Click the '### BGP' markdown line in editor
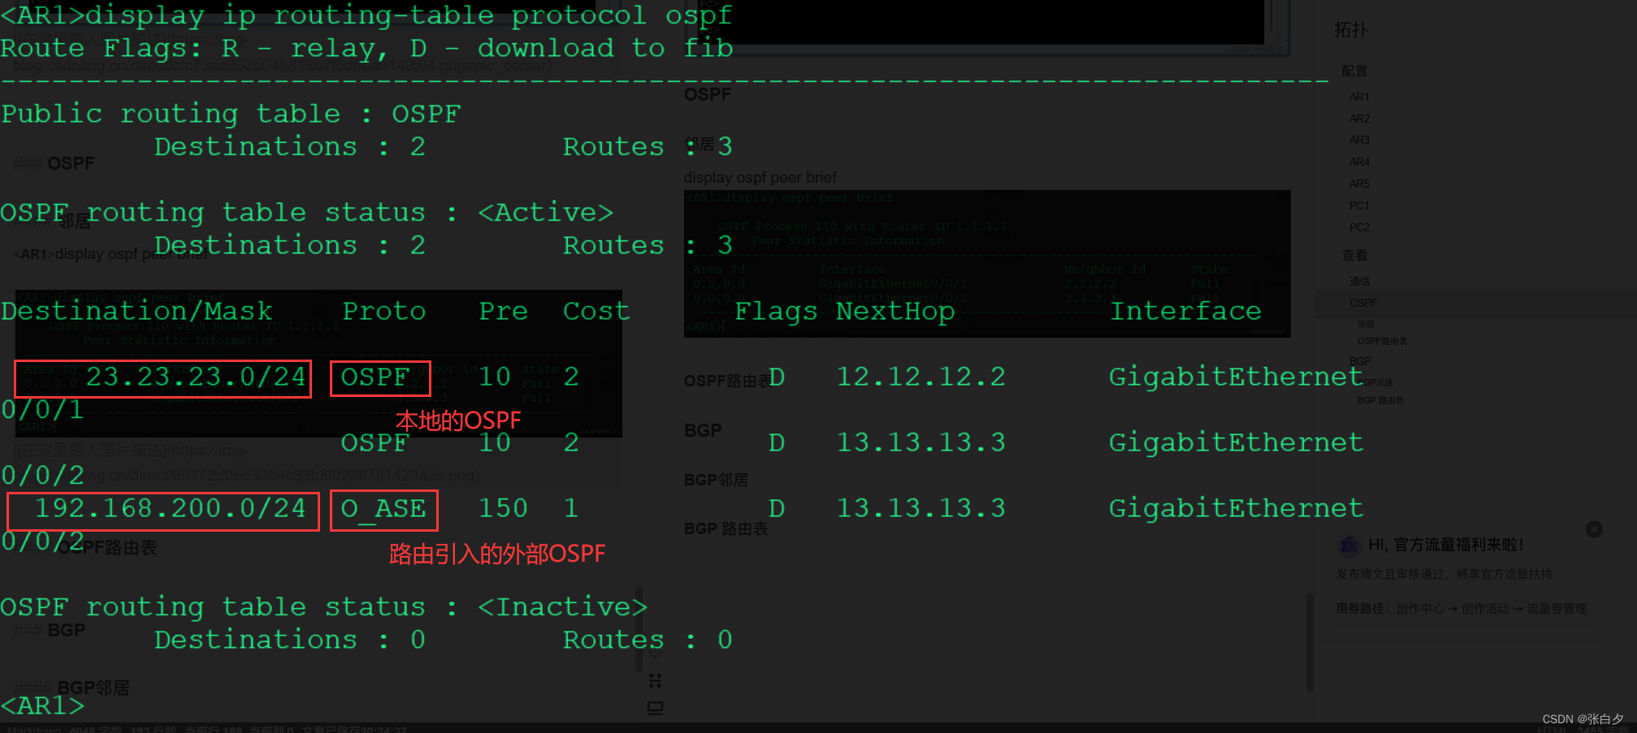 click(x=50, y=630)
